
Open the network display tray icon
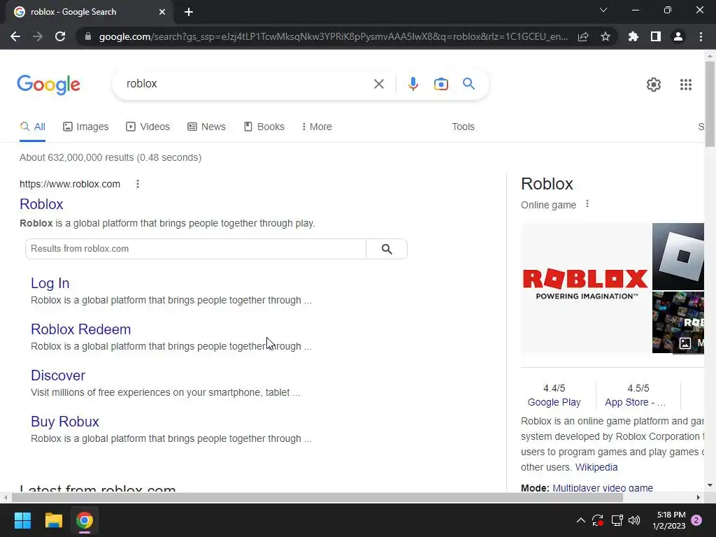point(617,520)
